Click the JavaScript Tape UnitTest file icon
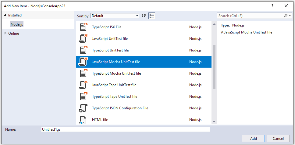Viewport: 295px width, 145px height. point(84,85)
